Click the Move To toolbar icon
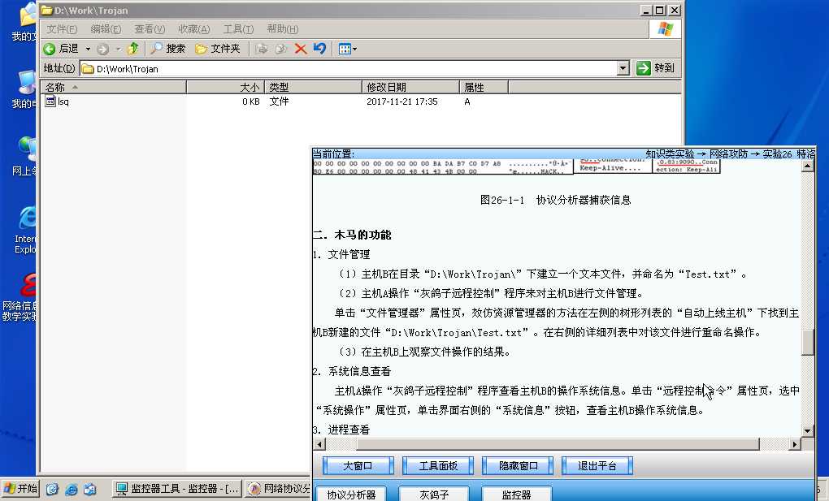The width and height of the screenshot is (829, 501). [261, 50]
